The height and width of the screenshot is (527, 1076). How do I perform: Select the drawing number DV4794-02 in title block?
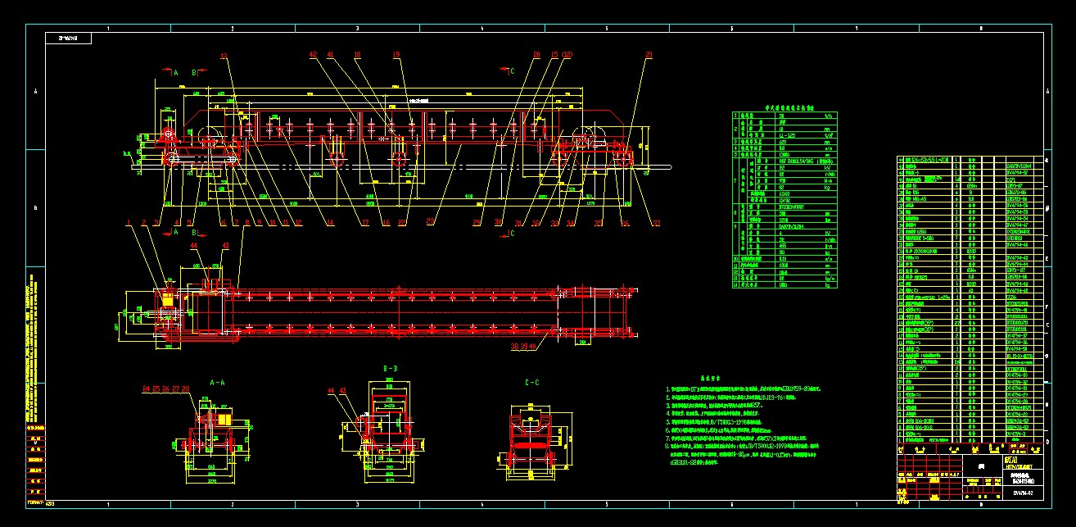[x=1022, y=493]
